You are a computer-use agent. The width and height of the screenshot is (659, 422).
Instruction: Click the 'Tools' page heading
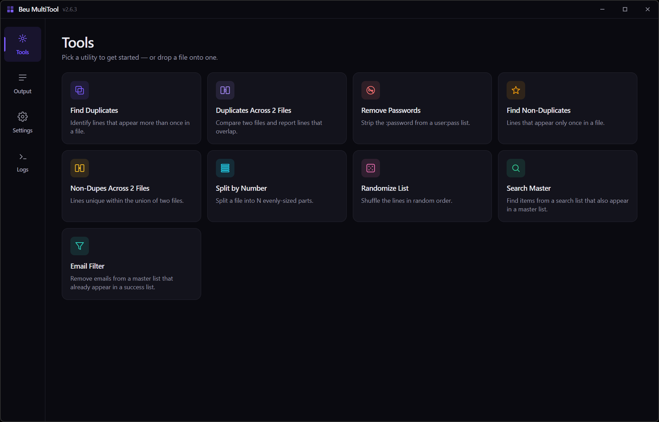pyautogui.click(x=78, y=43)
